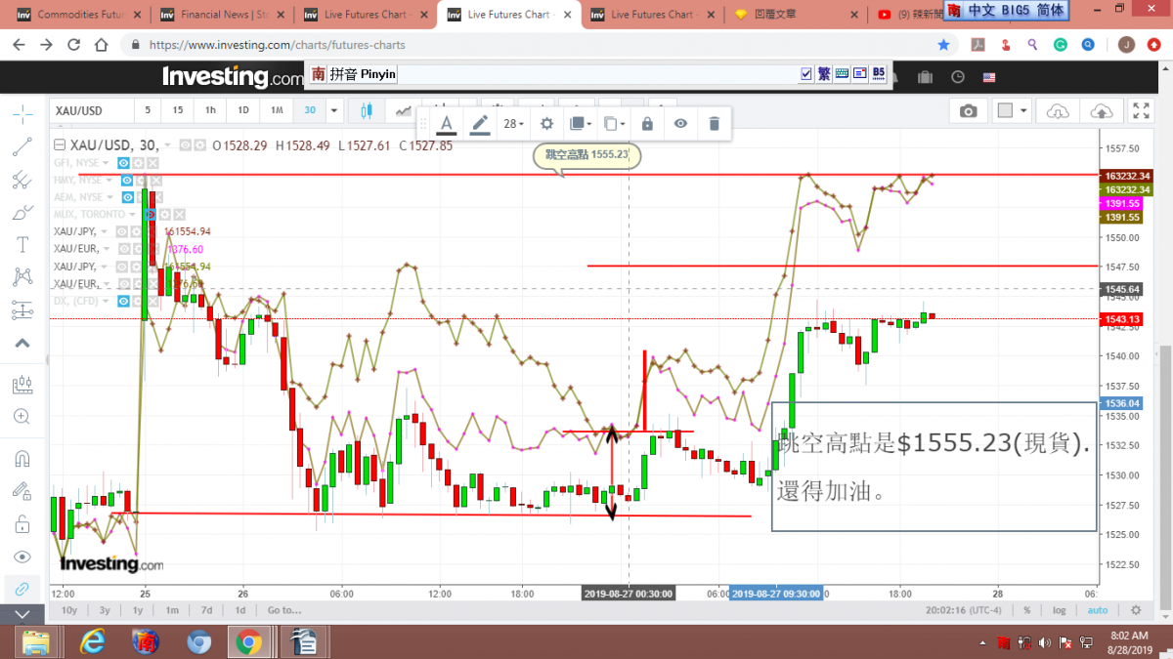Image resolution: width=1173 pixels, height=659 pixels.
Task: Hide the selected drawing with eye icon
Action: pyautogui.click(x=680, y=123)
